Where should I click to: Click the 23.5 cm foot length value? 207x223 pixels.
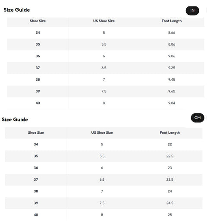[170, 179]
